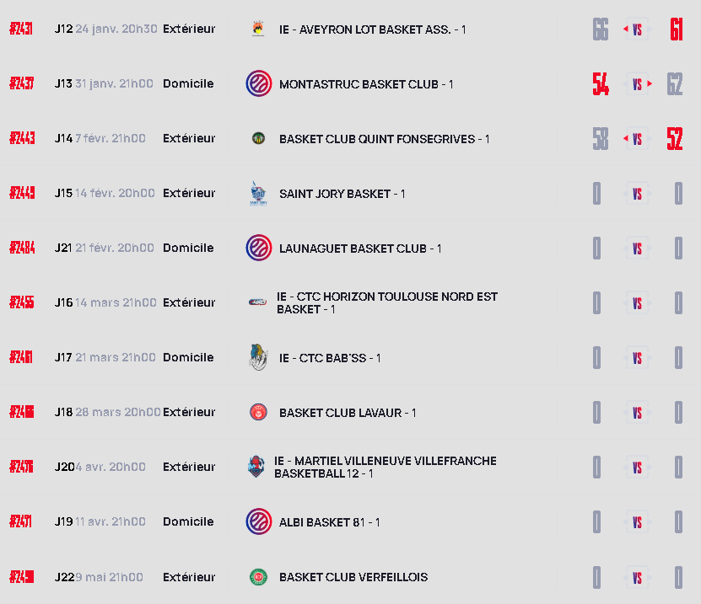Click the Aveyron Lot Basket Ass. team logo
701x604 pixels.
click(x=258, y=29)
